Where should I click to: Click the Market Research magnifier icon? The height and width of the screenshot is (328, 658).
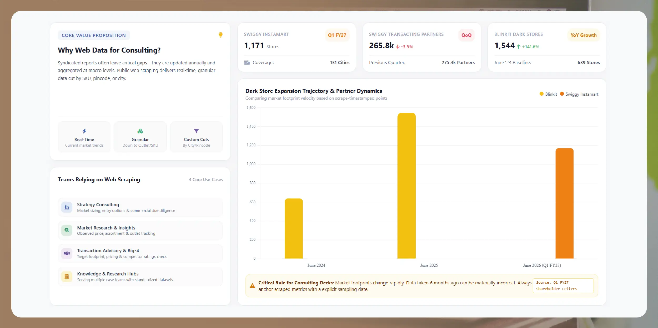point(67,230)
